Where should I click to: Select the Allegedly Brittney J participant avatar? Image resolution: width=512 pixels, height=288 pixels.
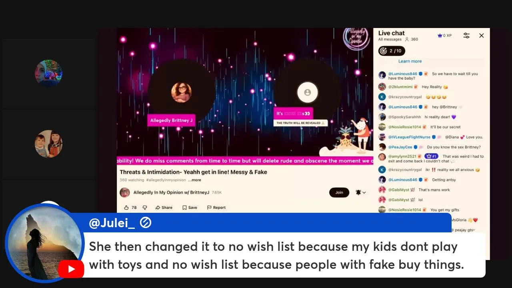click(x=181, y=92)
